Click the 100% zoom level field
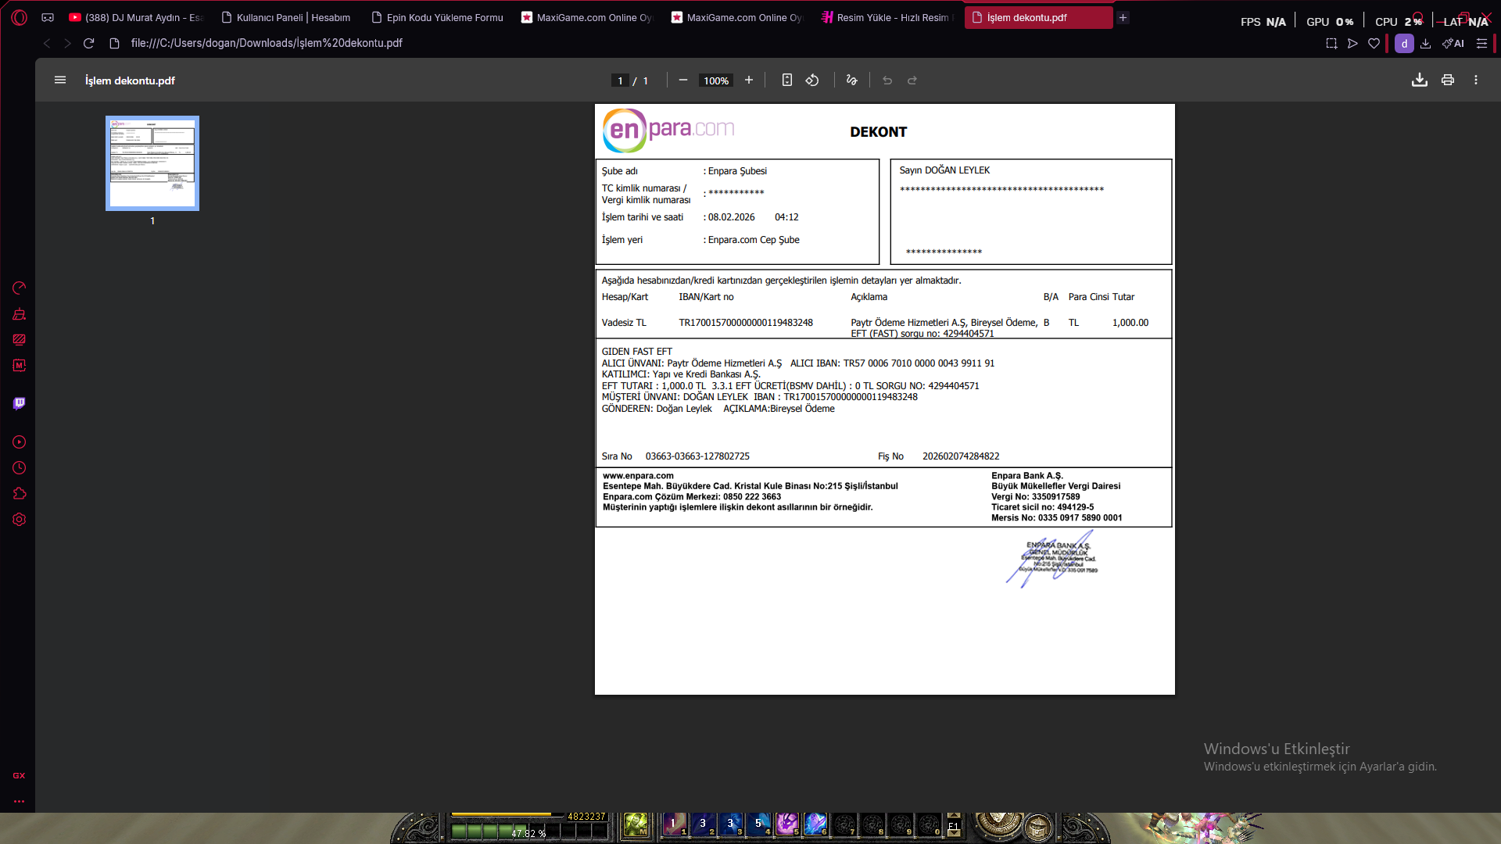 tap(716, 80)
